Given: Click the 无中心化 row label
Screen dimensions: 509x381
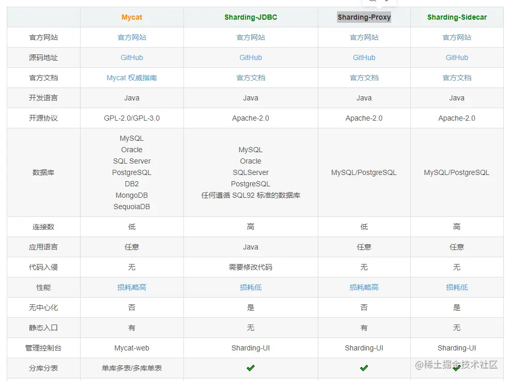Looking at the screenshot, I should tap(43, 307).
